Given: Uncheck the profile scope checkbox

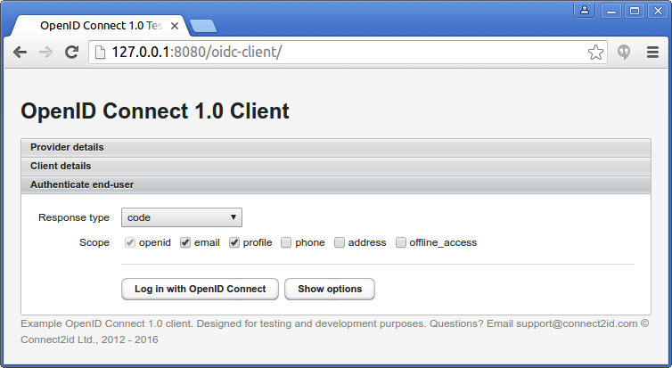Looking at the screenshot, I should point(235,242).
